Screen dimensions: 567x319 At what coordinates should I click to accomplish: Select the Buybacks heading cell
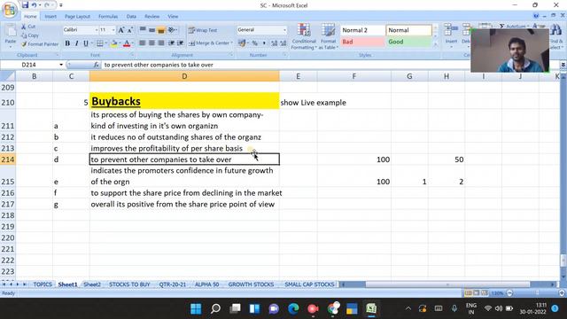(184, 101)
